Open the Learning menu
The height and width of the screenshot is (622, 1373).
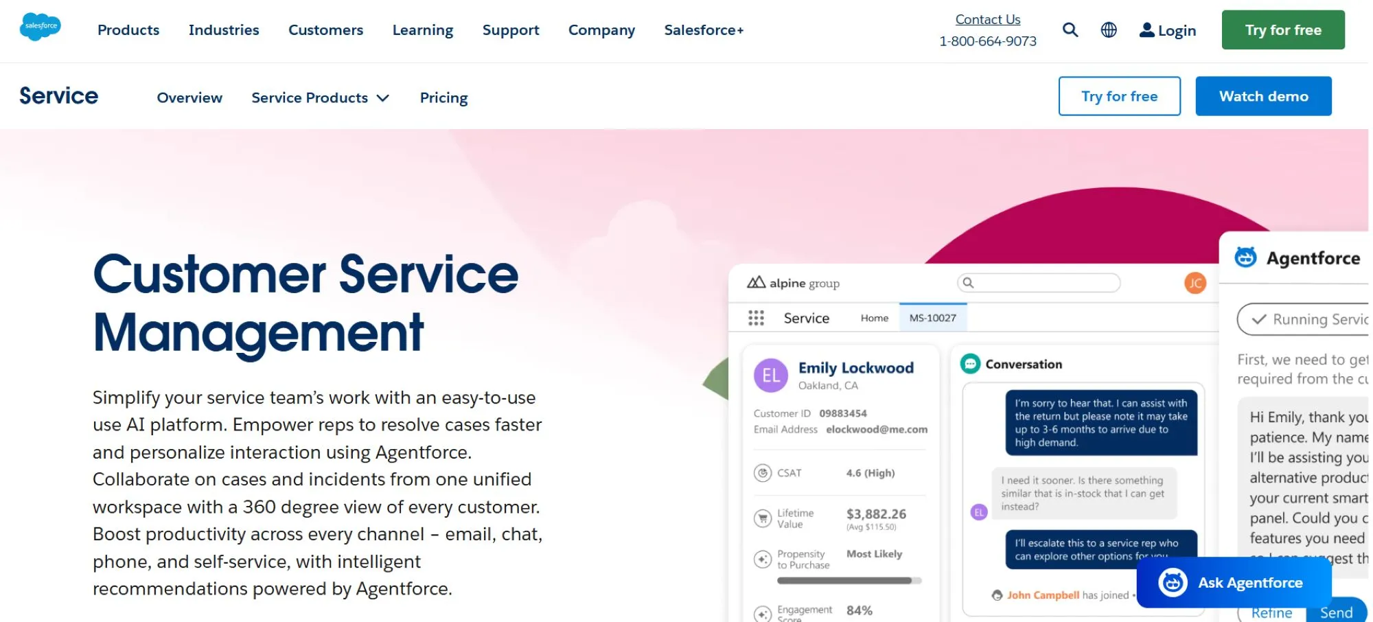[423, 30]
